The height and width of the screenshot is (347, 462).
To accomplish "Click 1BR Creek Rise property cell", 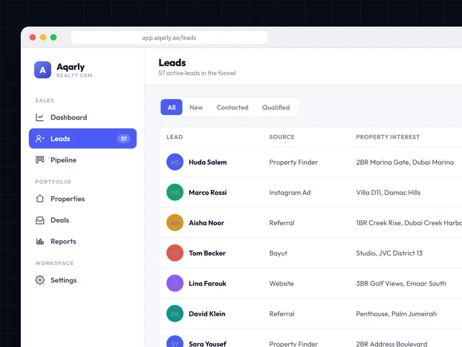I will (409, 223).
